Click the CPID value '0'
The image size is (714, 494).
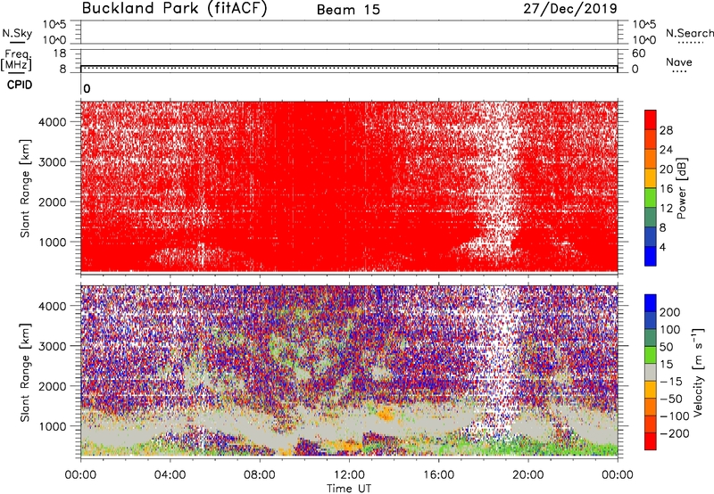click(87, 88)
